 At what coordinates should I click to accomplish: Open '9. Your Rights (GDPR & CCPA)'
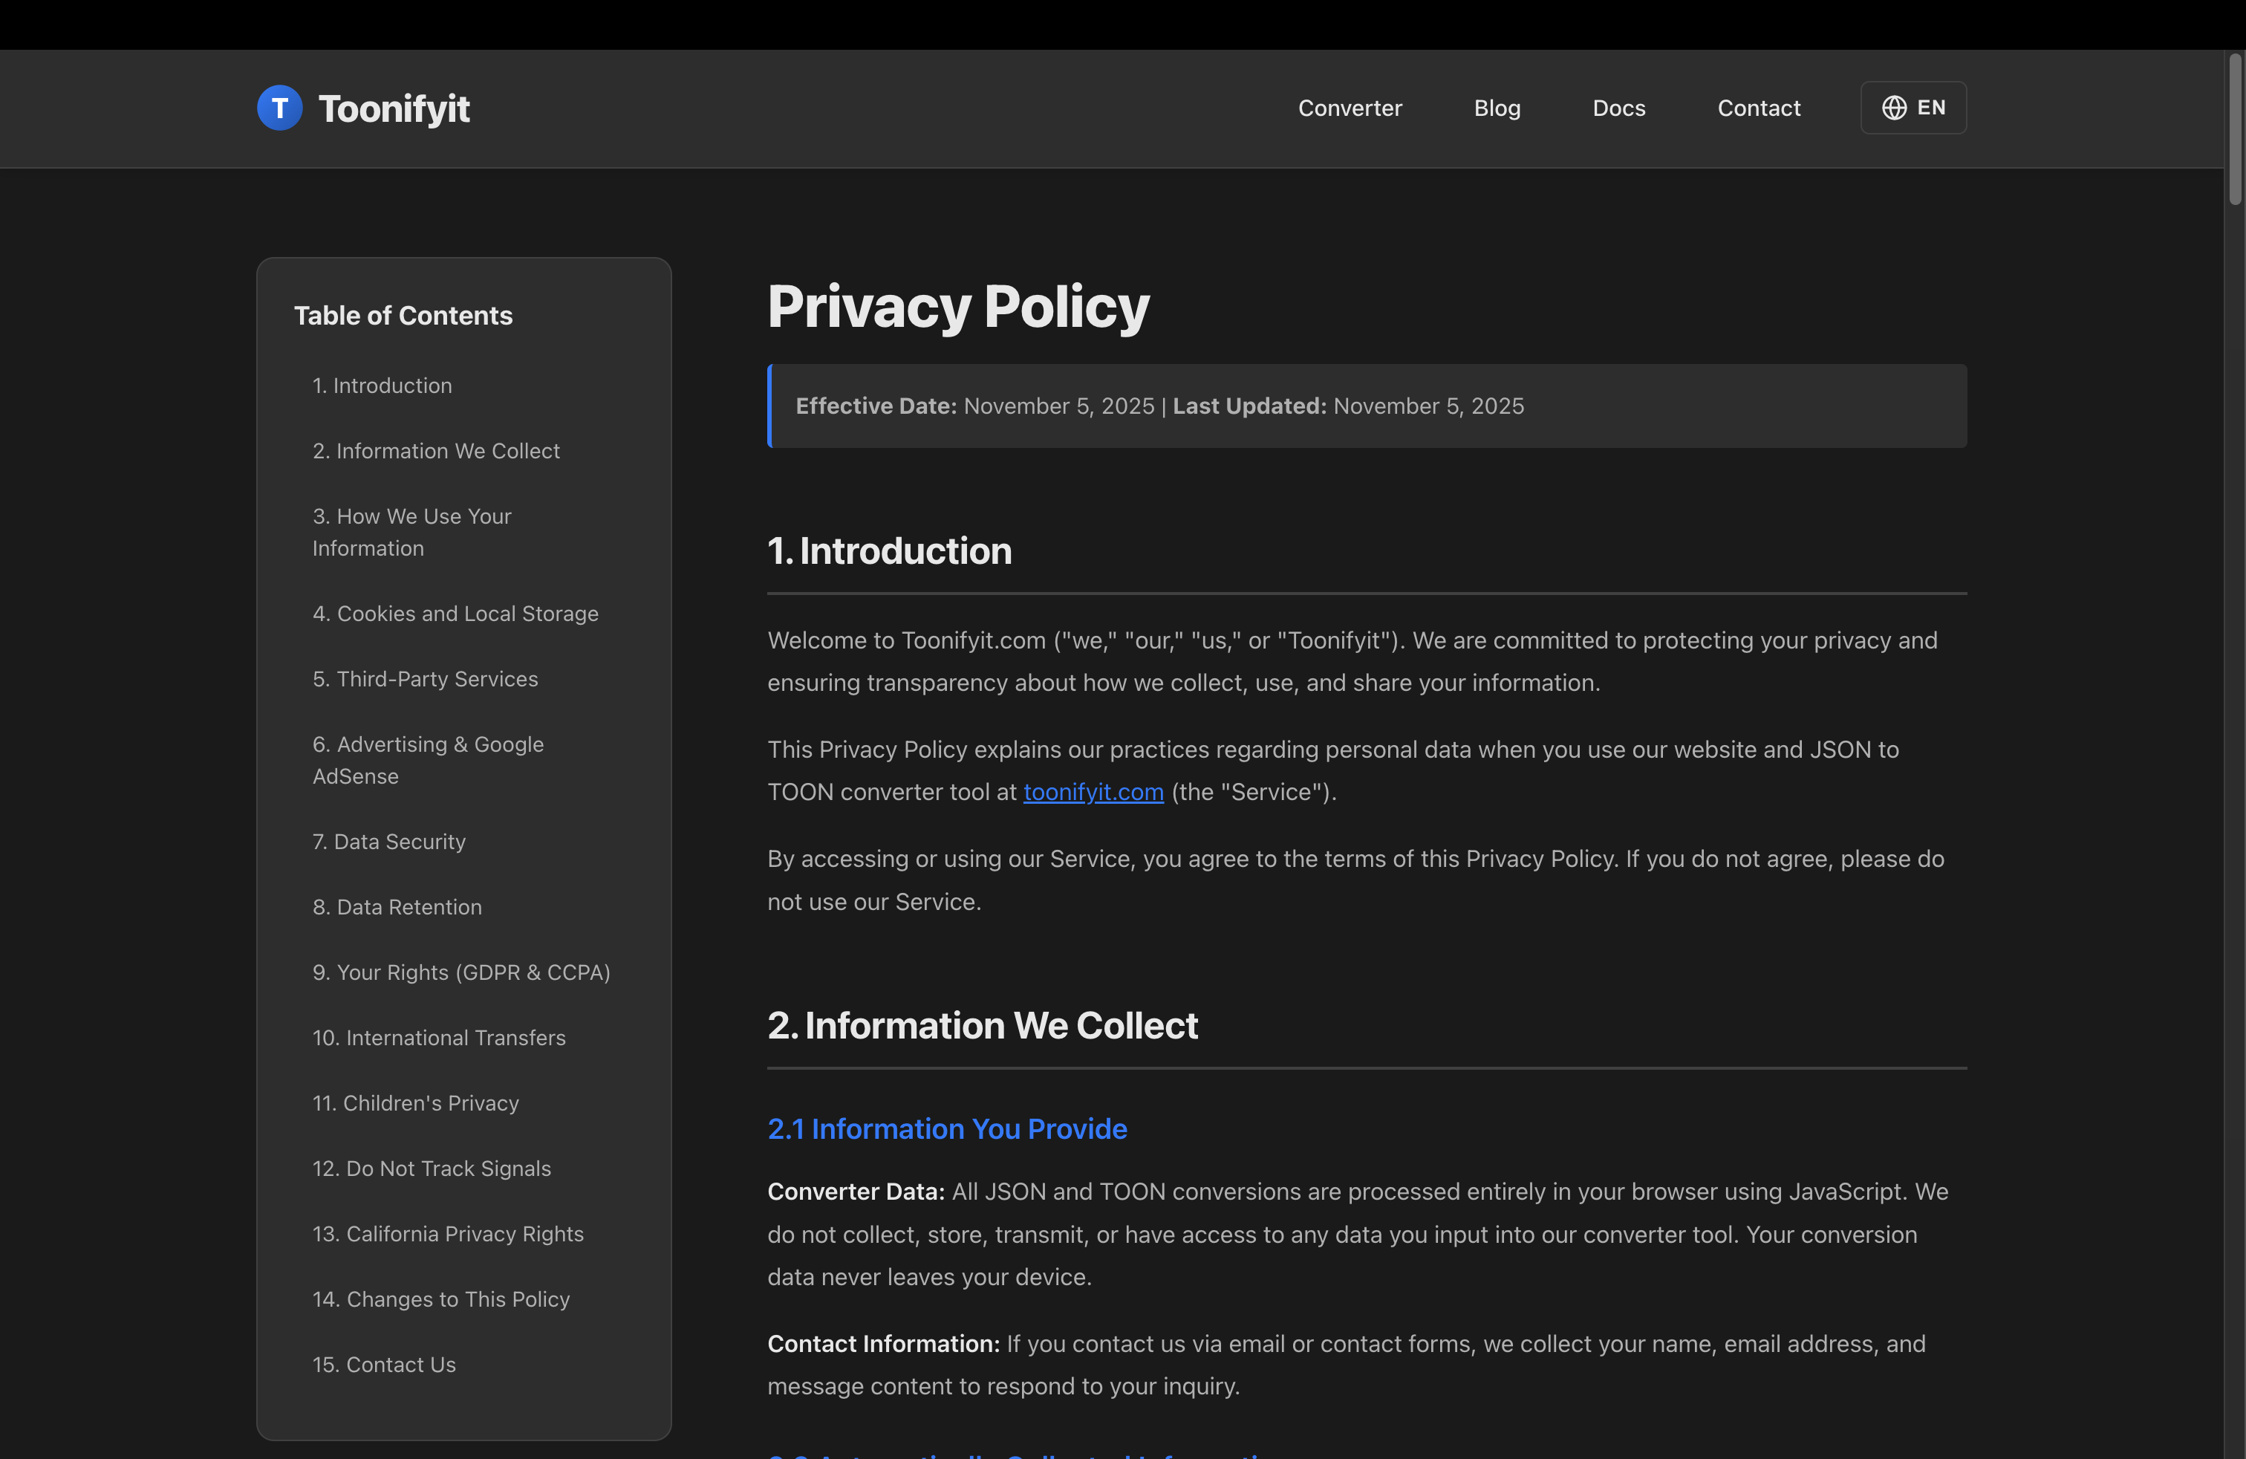(460, 972)
